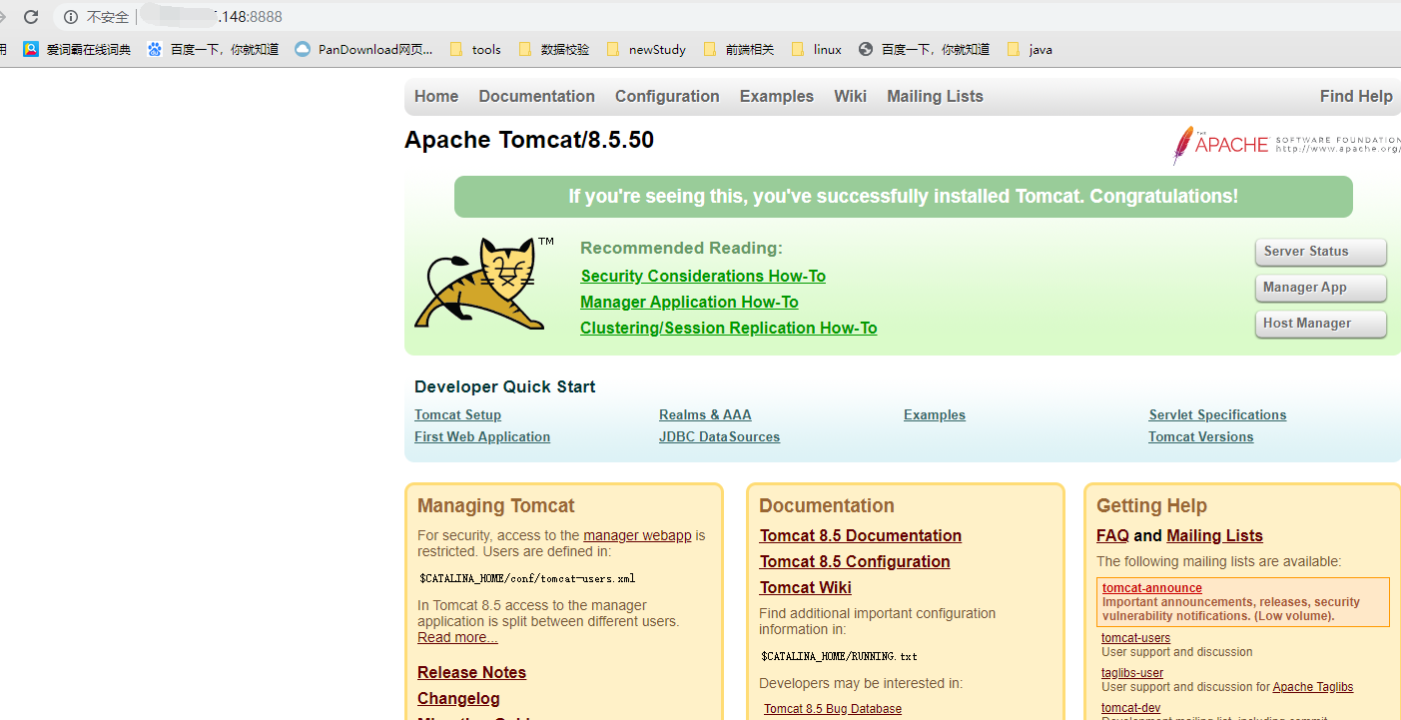Click the Server Status button
The width and height of the screenshot is (1401, 720).
[x=1320, y=252]
